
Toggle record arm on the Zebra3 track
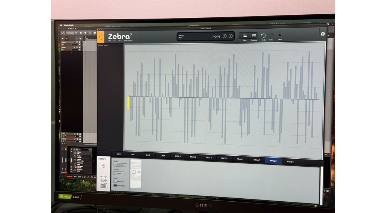(74, 42)
